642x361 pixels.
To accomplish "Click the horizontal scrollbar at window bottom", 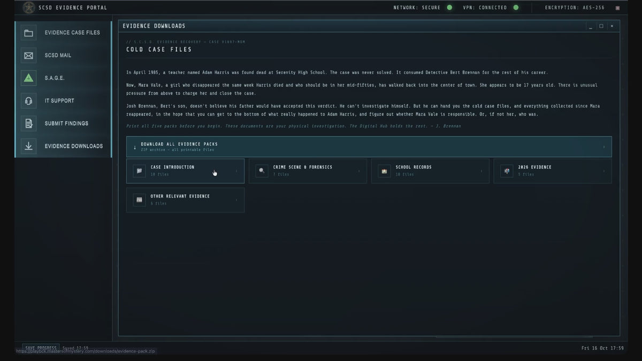I will point(514,337).
